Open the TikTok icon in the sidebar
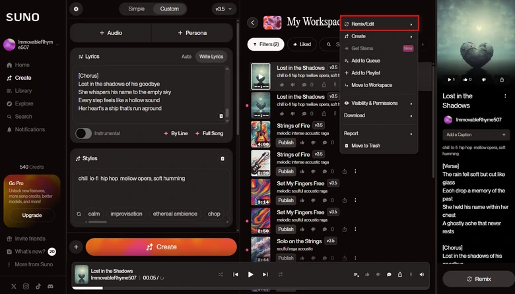The image size is (515, 294). click(x=38, y=286)
